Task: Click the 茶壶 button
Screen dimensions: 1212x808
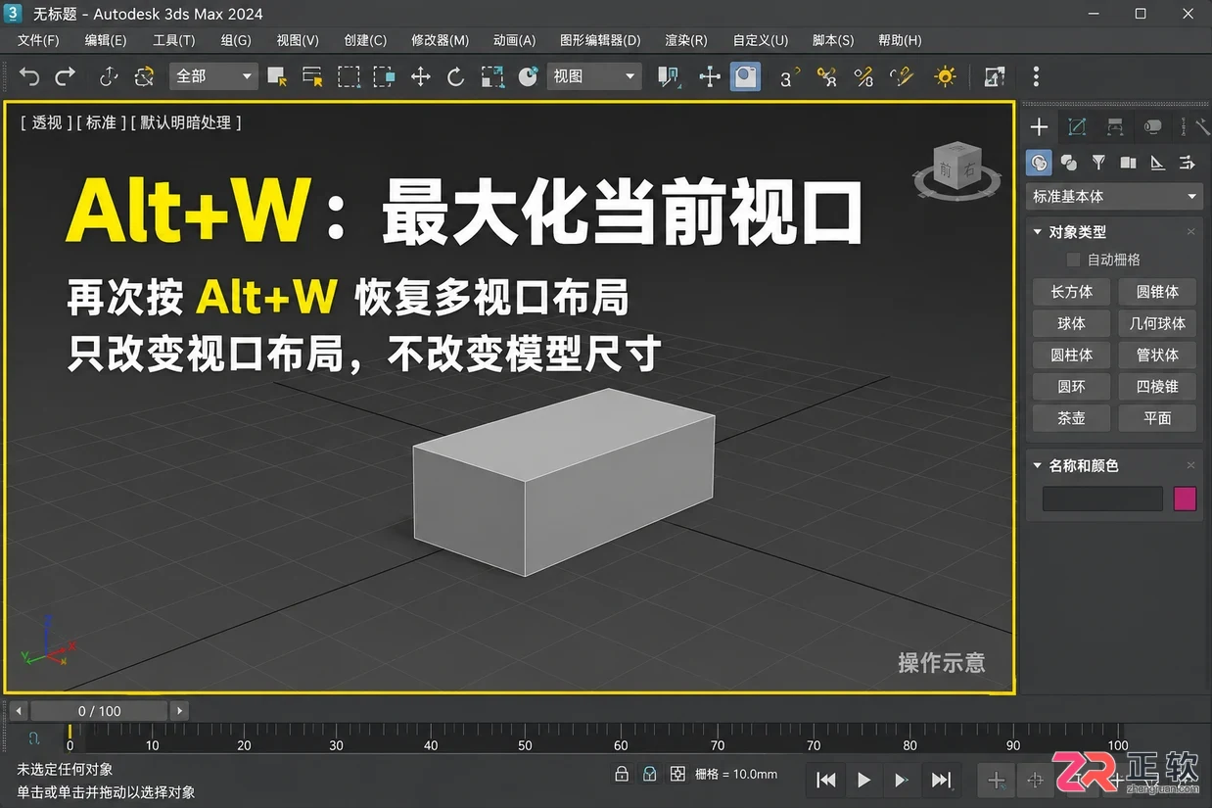Action: pyautogui.click(x=1071, y=418)
